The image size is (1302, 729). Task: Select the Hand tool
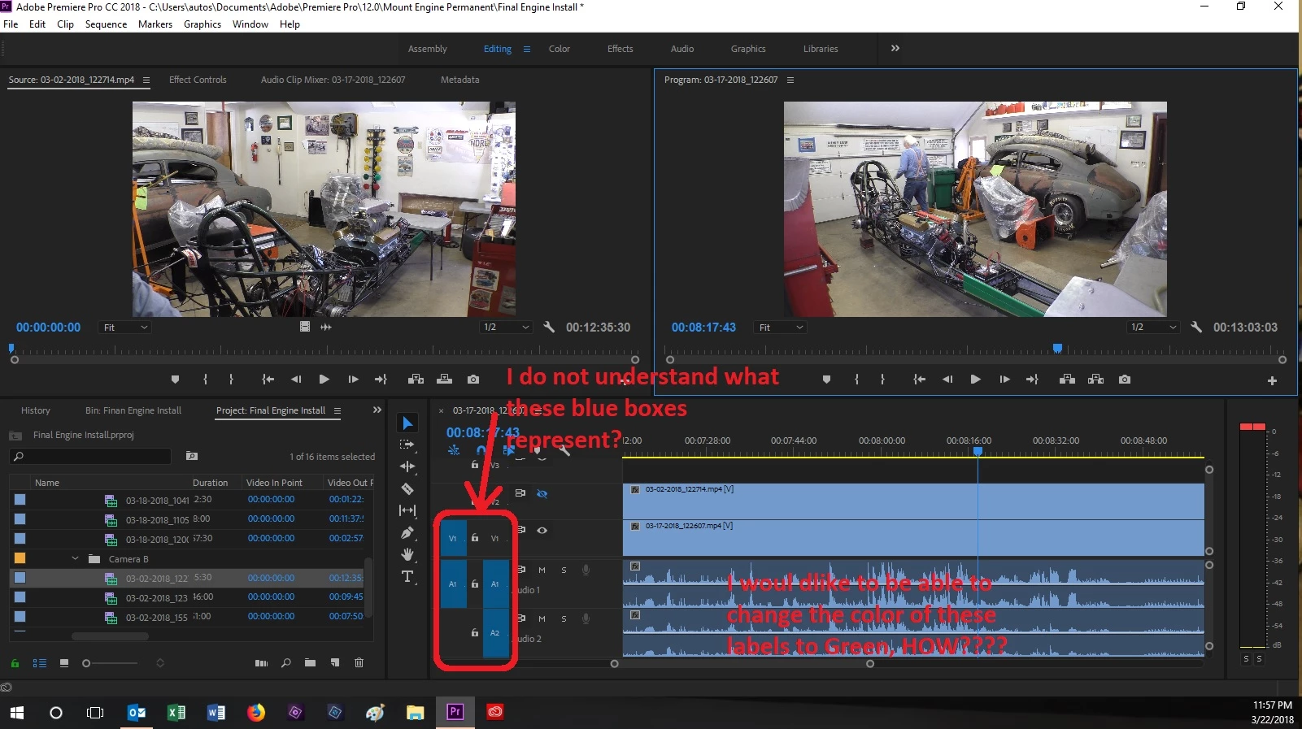point(407,554)
